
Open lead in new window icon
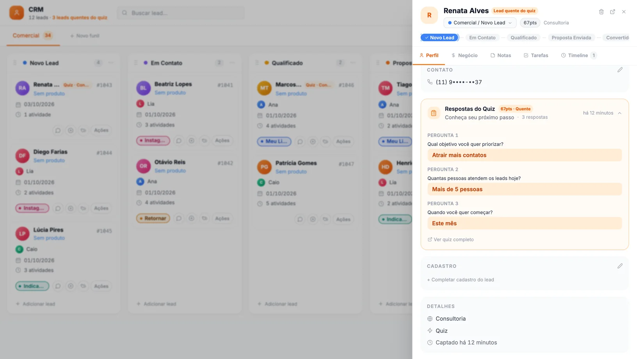[x=612, y=12]
